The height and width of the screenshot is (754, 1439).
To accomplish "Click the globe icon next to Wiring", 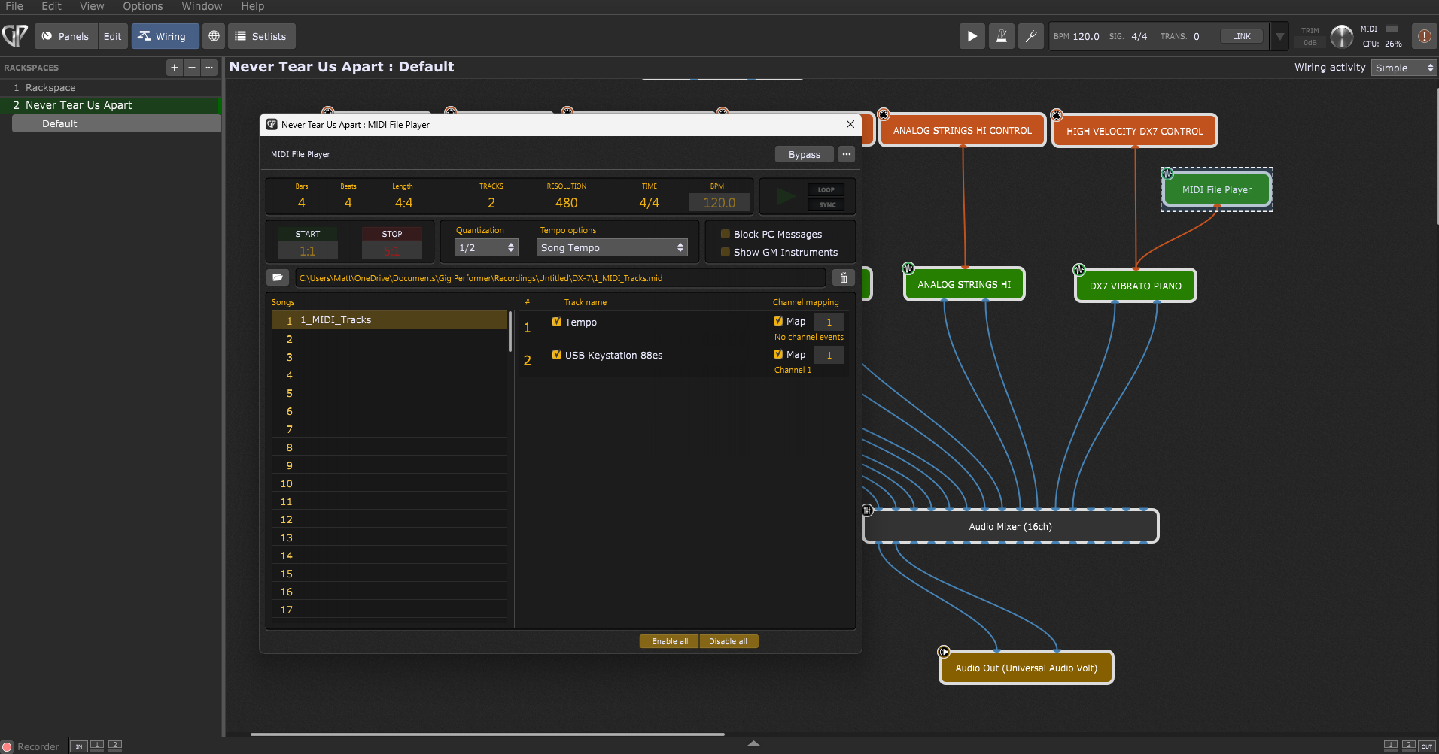I will [x=214, y=36].
